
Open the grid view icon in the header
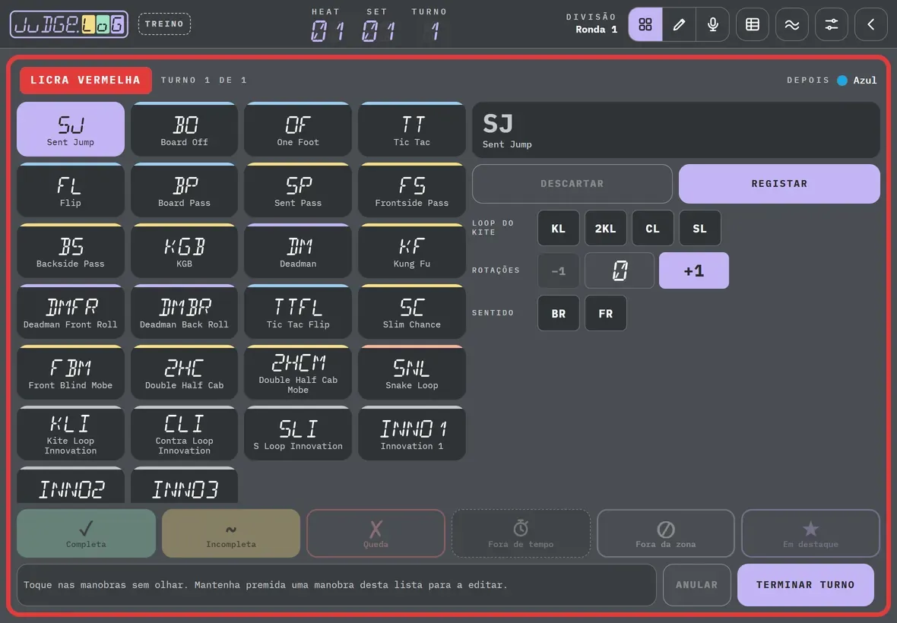pyautogui.click(x=645, y=24)
